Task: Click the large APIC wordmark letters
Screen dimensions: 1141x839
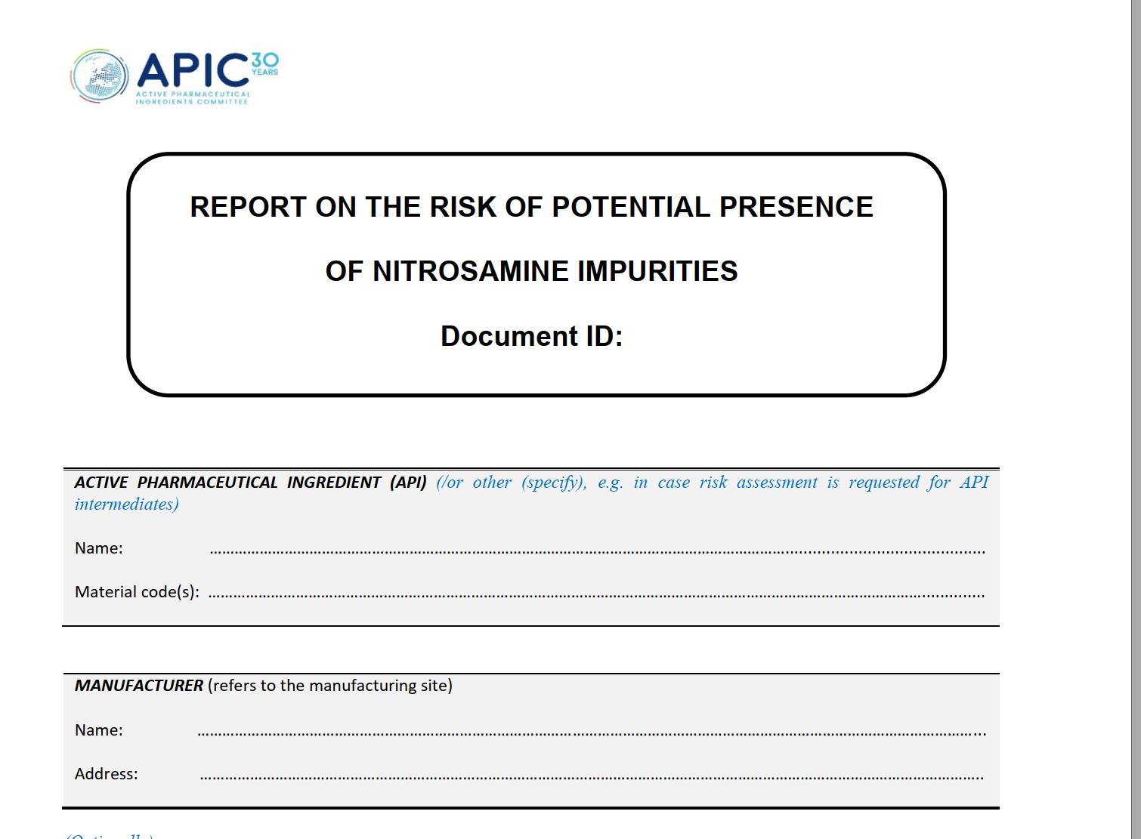Action: pos(193,71)
